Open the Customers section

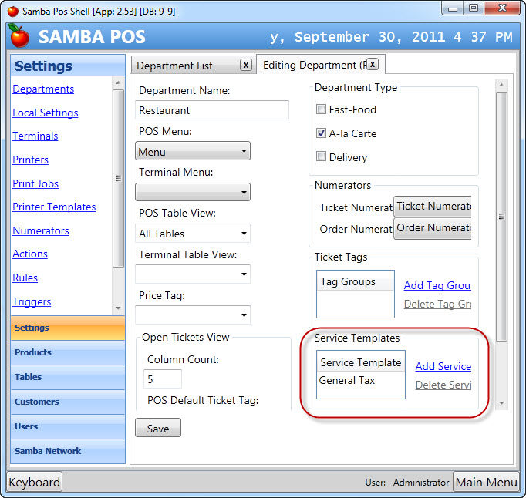point(68,402)
